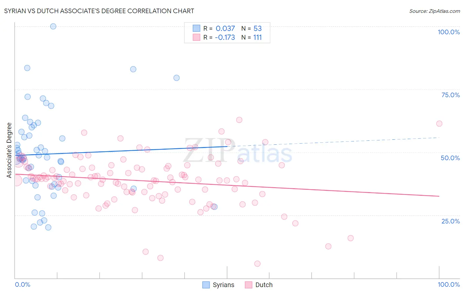Click the lowest pink point near bottom

coord(257,264)
